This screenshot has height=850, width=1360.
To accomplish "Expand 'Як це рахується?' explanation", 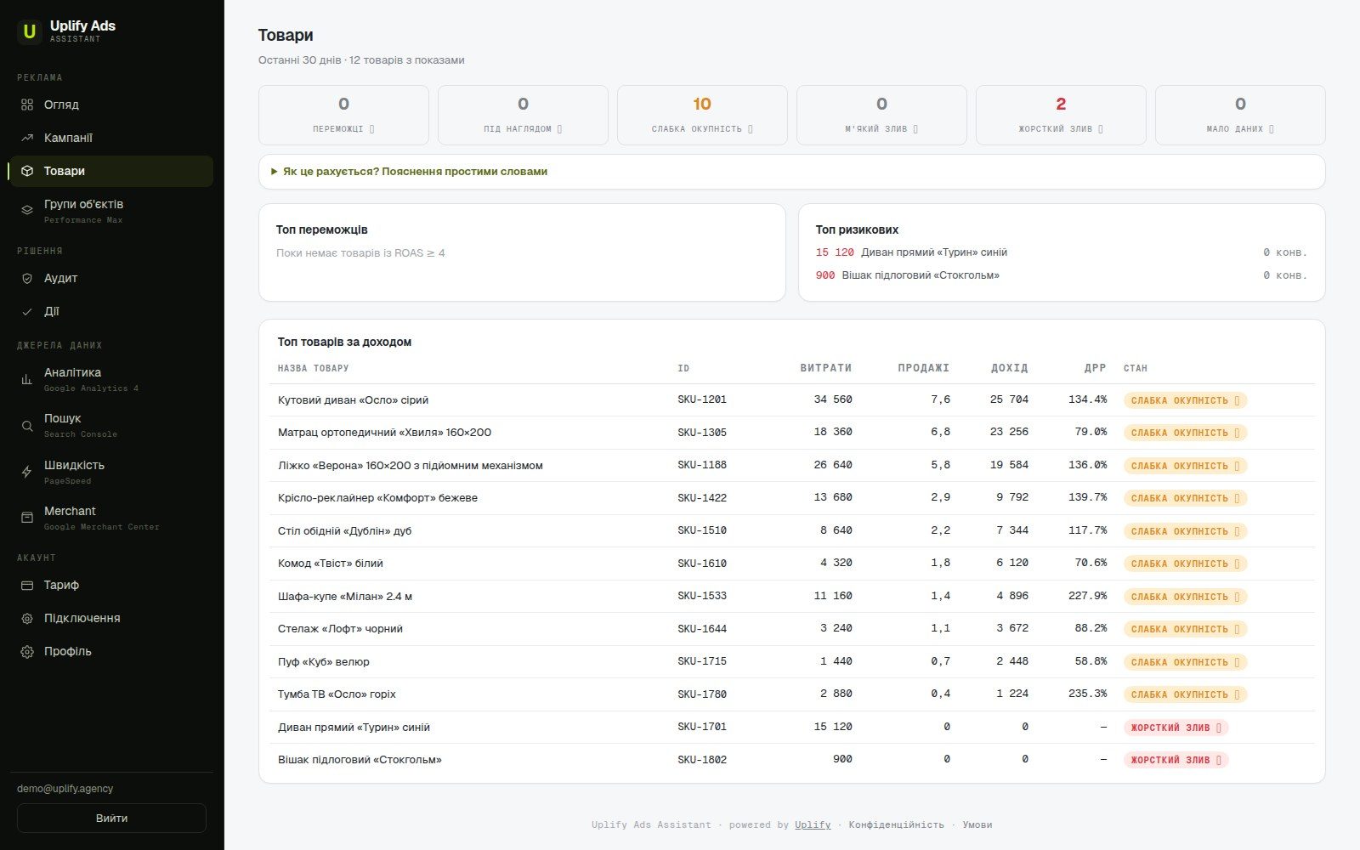I will pos(791,172).
